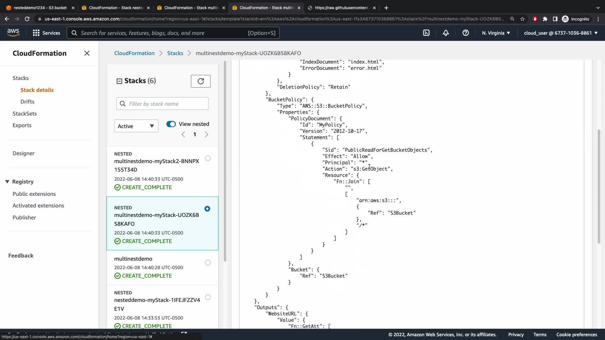
Task: Refresh the Stacks list
Action: (x=200, y=81)
